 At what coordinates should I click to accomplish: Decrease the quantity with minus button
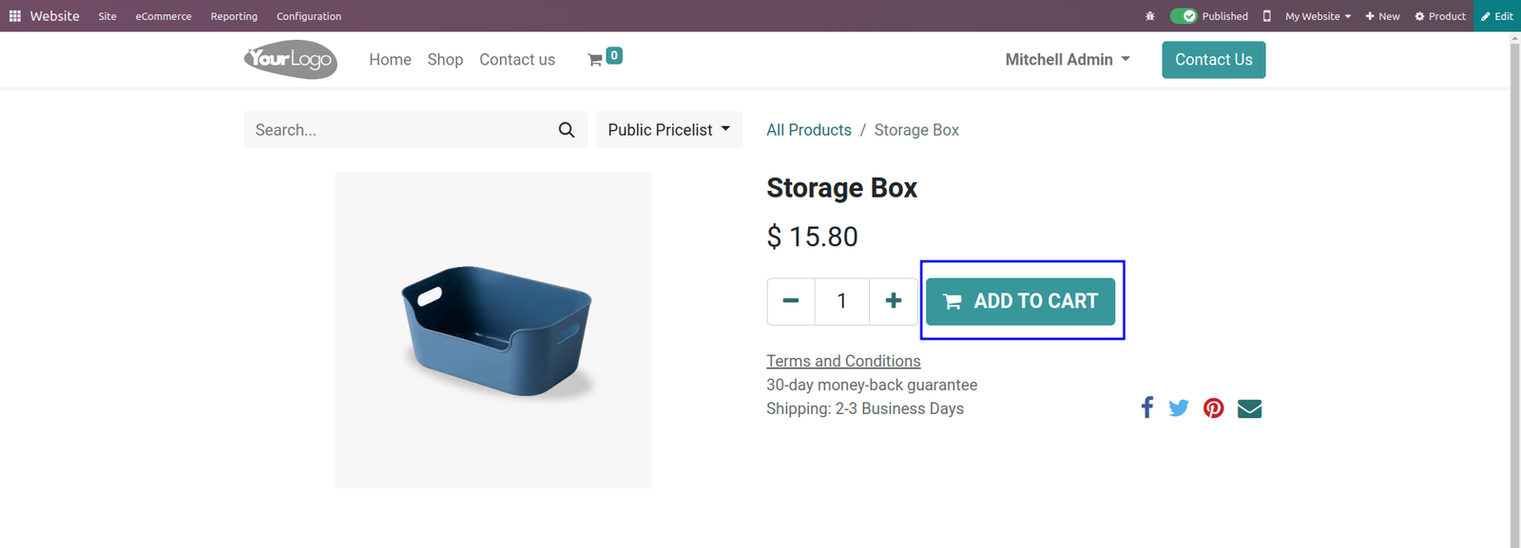click(791, 301)
